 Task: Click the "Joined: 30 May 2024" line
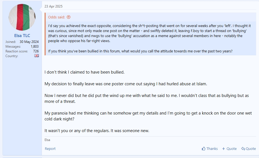click(x=22, y=42)
